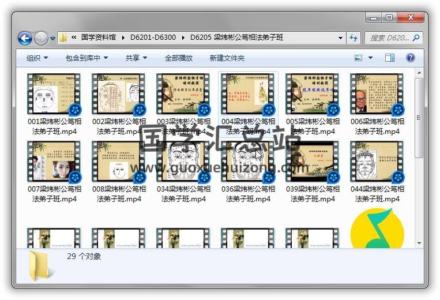Viewport: 440px width, 300px height.
Task: Select video 005梁炜彬公笃相法弟子班.mp4 thumbnail
Action: tap(312, 93)
